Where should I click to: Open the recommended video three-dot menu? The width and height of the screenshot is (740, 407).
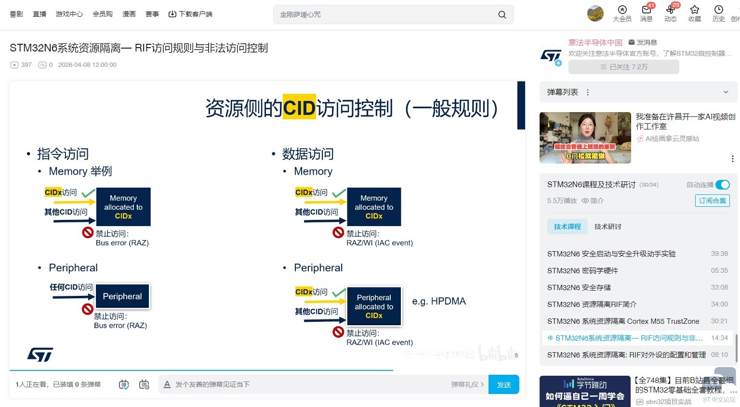point(732,159)
